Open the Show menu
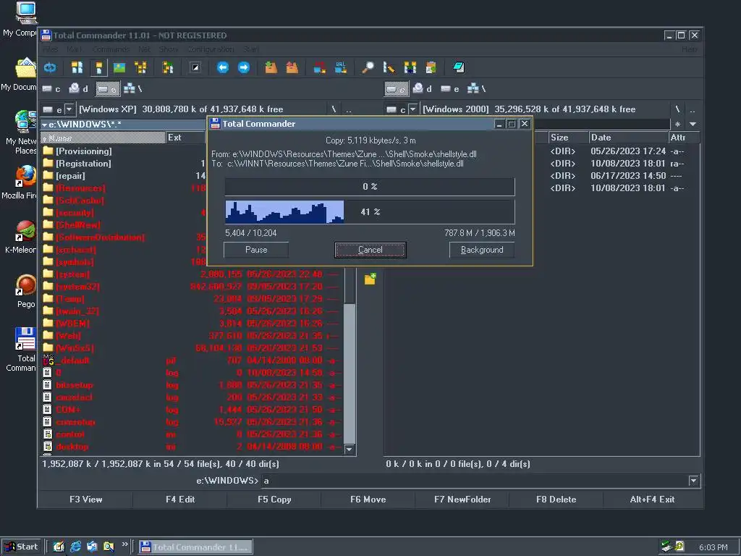 169,49
